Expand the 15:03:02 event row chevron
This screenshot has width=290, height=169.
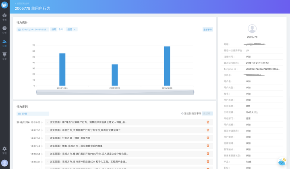point(48,122)
